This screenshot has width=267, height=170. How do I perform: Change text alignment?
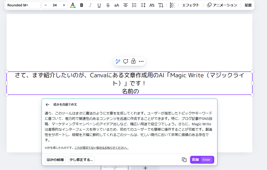pos(125,5)
